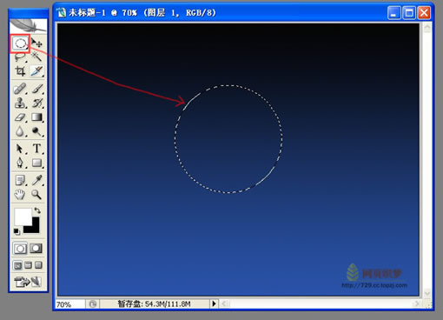This screenshot has height=320, width=443.
Task: Enable Quick Mask mode
Action: pos(36,249)
